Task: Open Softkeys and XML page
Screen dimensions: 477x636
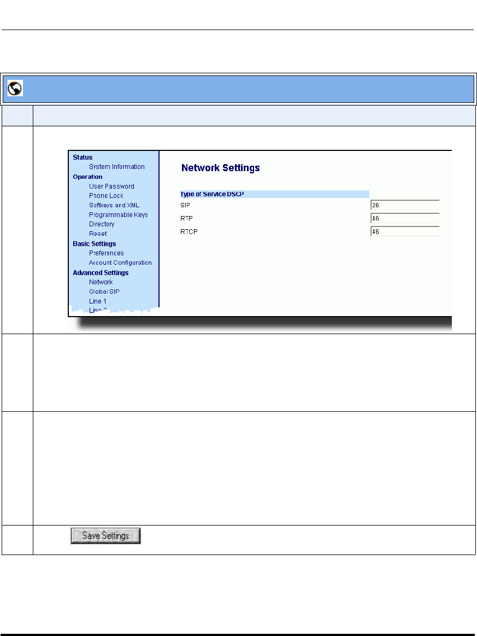Action: point(114,205)
